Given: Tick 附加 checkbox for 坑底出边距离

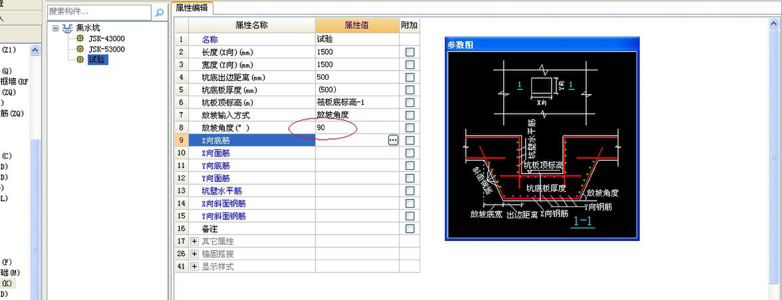Looking at the screenshot, I should pyautogui.click(x=410, y=77).
